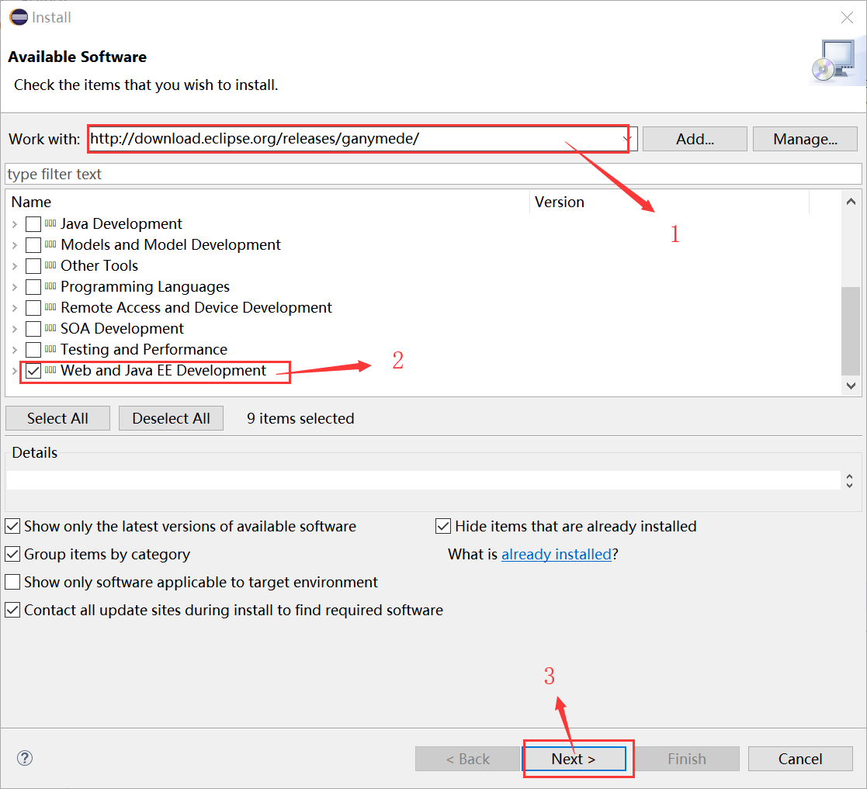Check the Testing and Performance checkbox
The width and height of the screenshot is (867, 789).
(33, 350)
